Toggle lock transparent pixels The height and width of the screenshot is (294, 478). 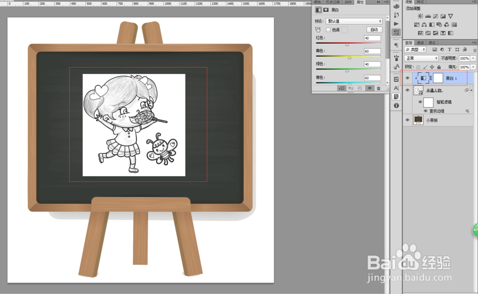(x=418, y=67)
